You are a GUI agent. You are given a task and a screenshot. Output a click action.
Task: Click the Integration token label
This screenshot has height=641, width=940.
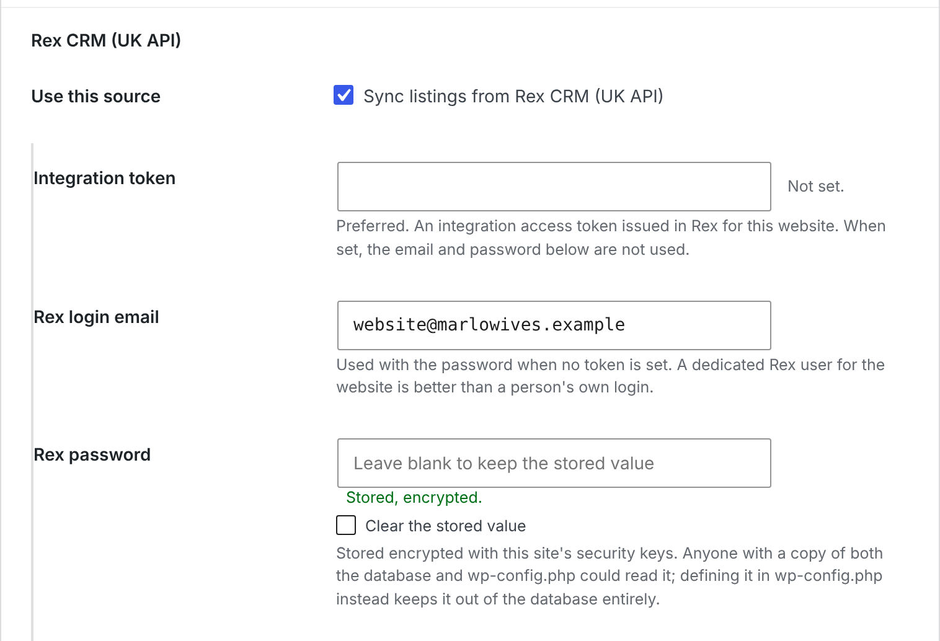[104, 178]
